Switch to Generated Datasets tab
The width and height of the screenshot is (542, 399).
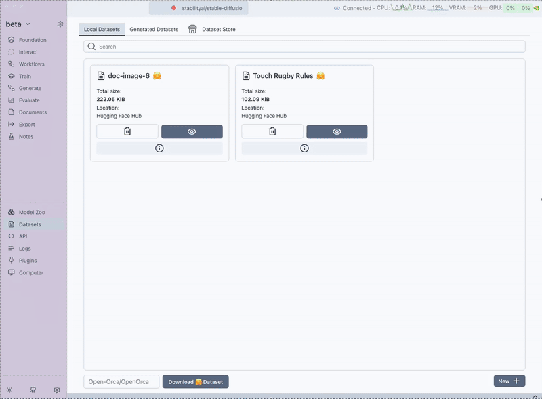[x=154, y=30]
